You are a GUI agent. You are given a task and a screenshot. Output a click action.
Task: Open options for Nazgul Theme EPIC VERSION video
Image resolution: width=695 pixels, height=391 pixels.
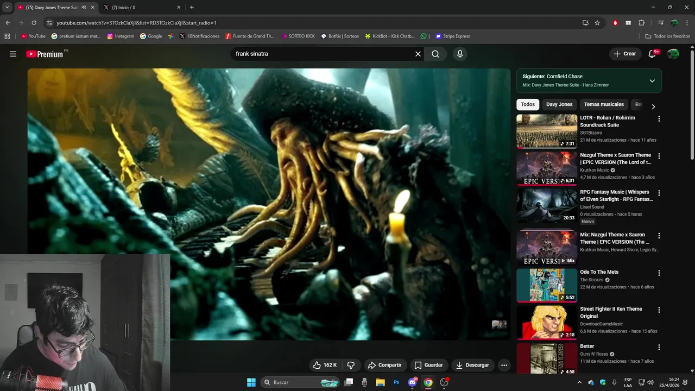[x=659, y=156]
